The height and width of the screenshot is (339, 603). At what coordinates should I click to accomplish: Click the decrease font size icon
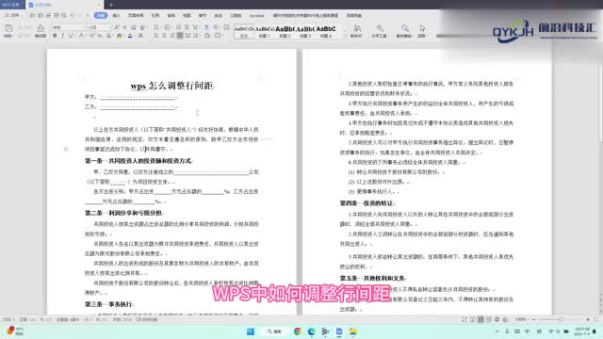tap(125, 27)
